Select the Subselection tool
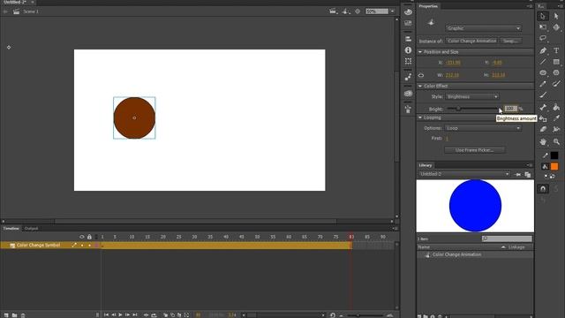 coord(556,16)
